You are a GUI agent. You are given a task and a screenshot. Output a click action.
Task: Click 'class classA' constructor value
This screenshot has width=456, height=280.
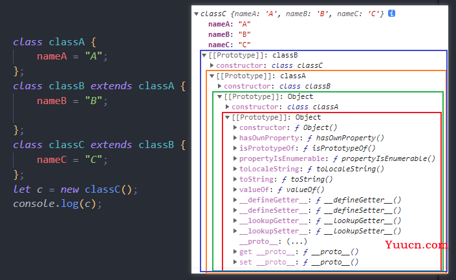[312, 107]
